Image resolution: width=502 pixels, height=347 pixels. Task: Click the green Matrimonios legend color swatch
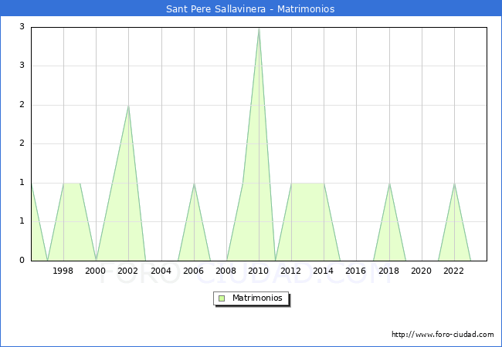pyautogui.click(x=222, y=298)
